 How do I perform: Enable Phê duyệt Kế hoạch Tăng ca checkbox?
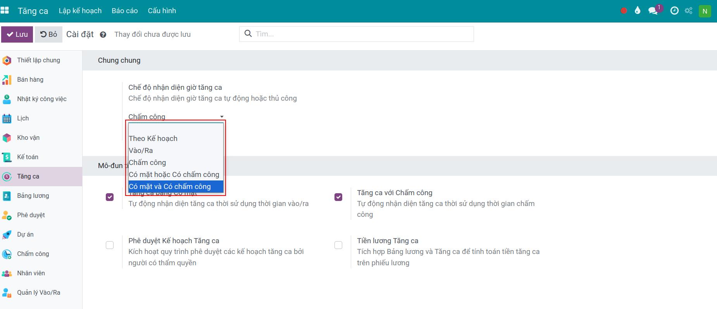pyautogui.click(x=110, y=245)
